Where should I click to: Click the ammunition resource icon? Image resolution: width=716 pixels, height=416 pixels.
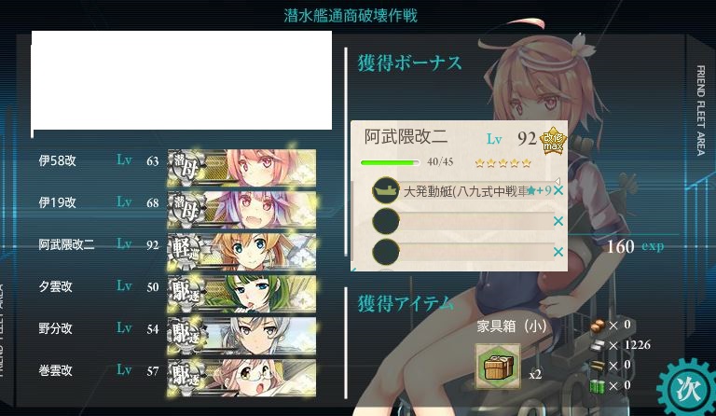(598, 366)
